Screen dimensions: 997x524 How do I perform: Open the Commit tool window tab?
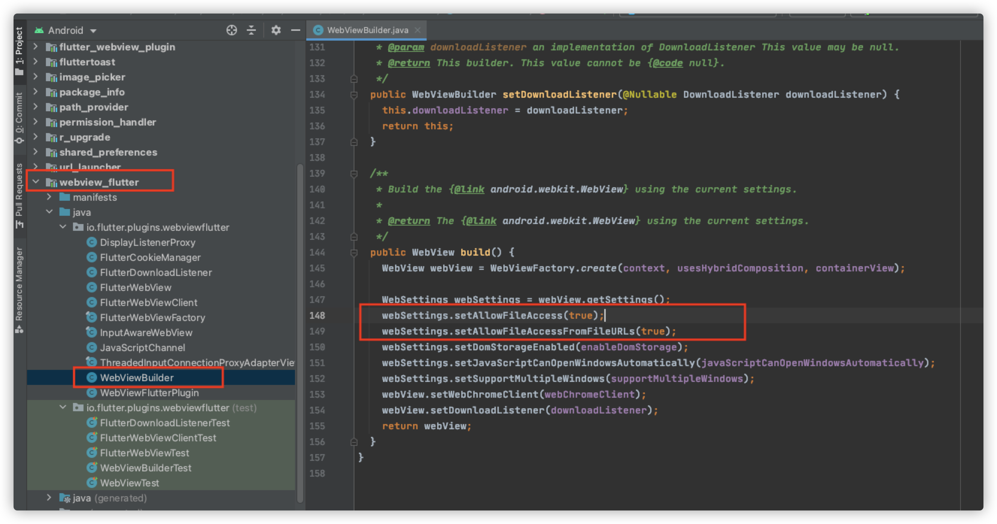pos(19,117)
